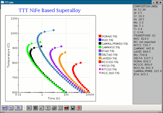Click the topmost DELTA curve data point
Viewport: 163px width, 113px height.
54,30
